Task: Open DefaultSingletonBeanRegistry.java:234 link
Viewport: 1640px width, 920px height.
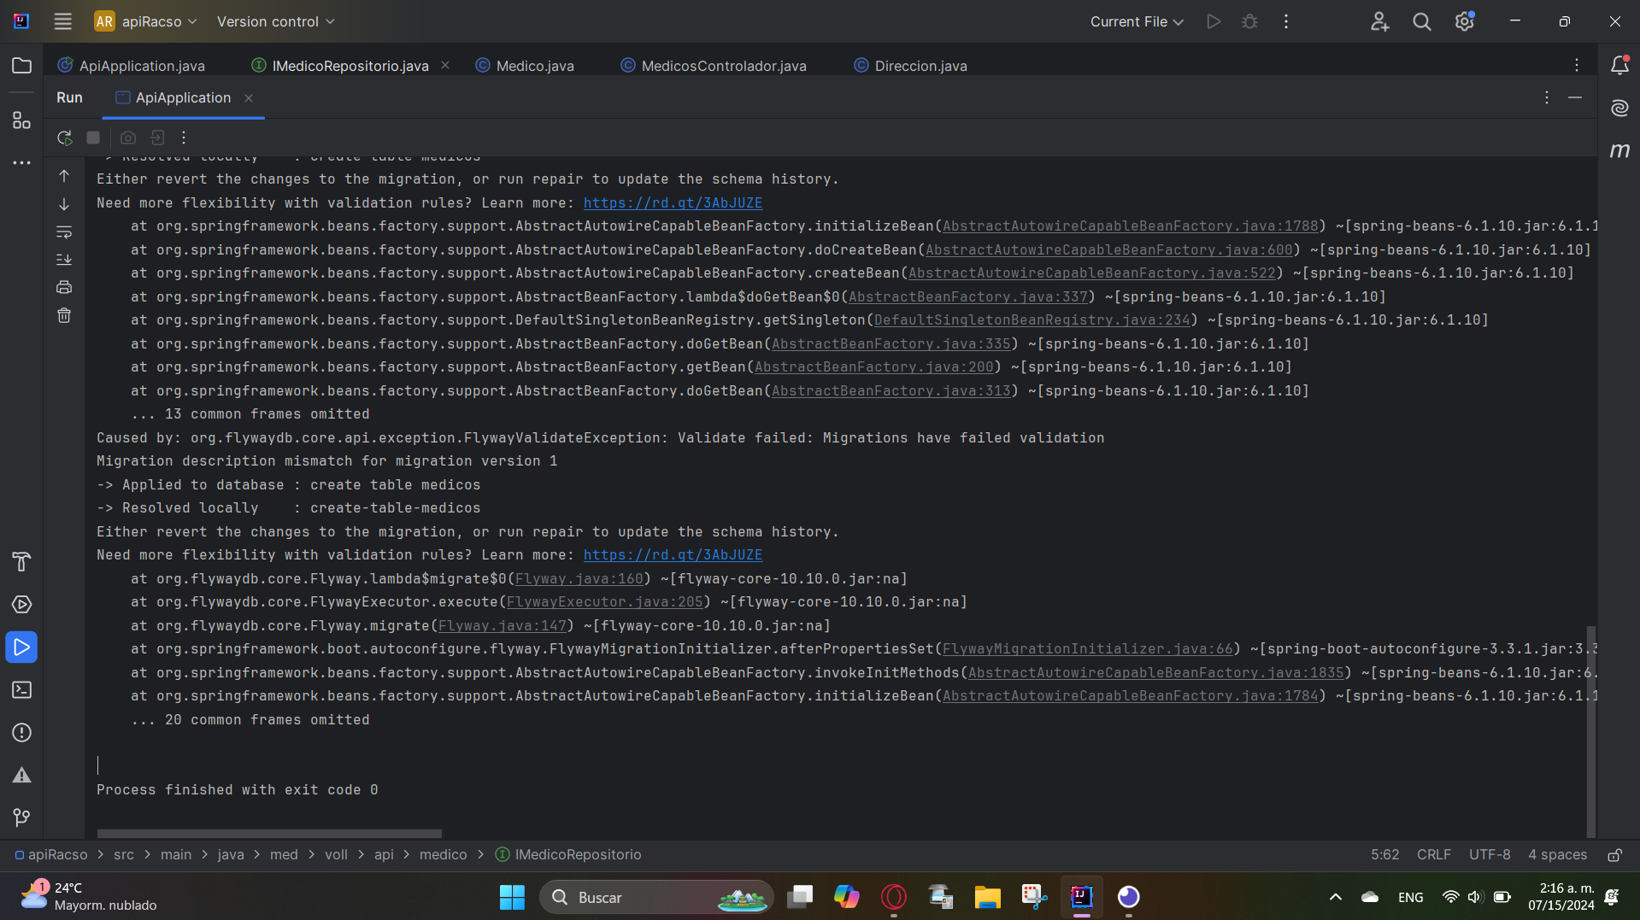Action: tap(1032, 320)
